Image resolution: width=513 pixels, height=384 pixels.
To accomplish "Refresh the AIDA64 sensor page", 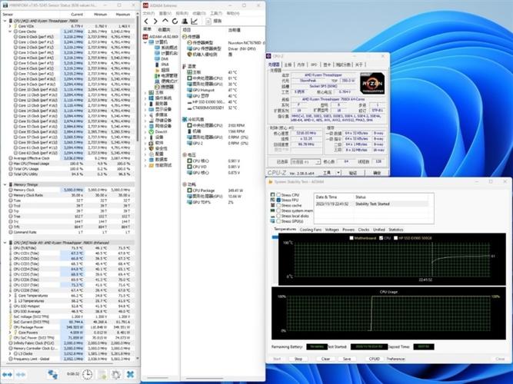I will [175, 22].
